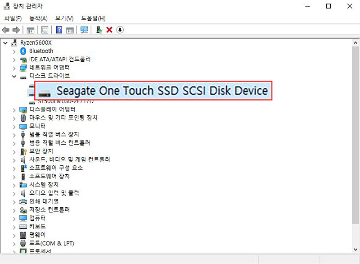Click the Update driver toolbar icon
360x264 pixels.
point(99,30)
